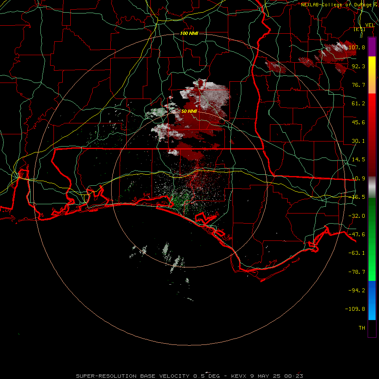This screenshot has width=379, height=379.
Task: Click the blue segment of velocity color bar
Action: coord(372,300)
